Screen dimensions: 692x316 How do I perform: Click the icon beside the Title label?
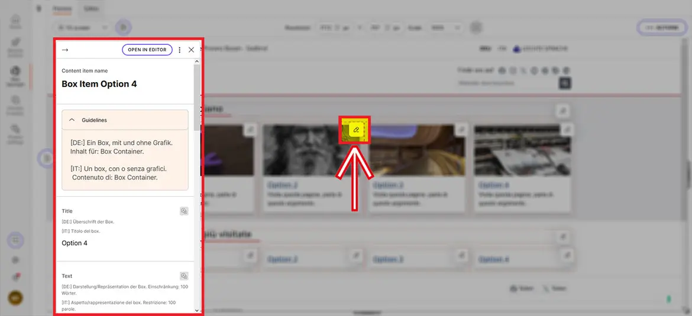[184, 211]
